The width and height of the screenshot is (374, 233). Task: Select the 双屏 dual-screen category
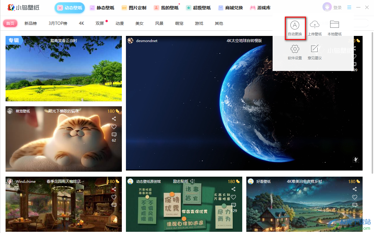100,23
